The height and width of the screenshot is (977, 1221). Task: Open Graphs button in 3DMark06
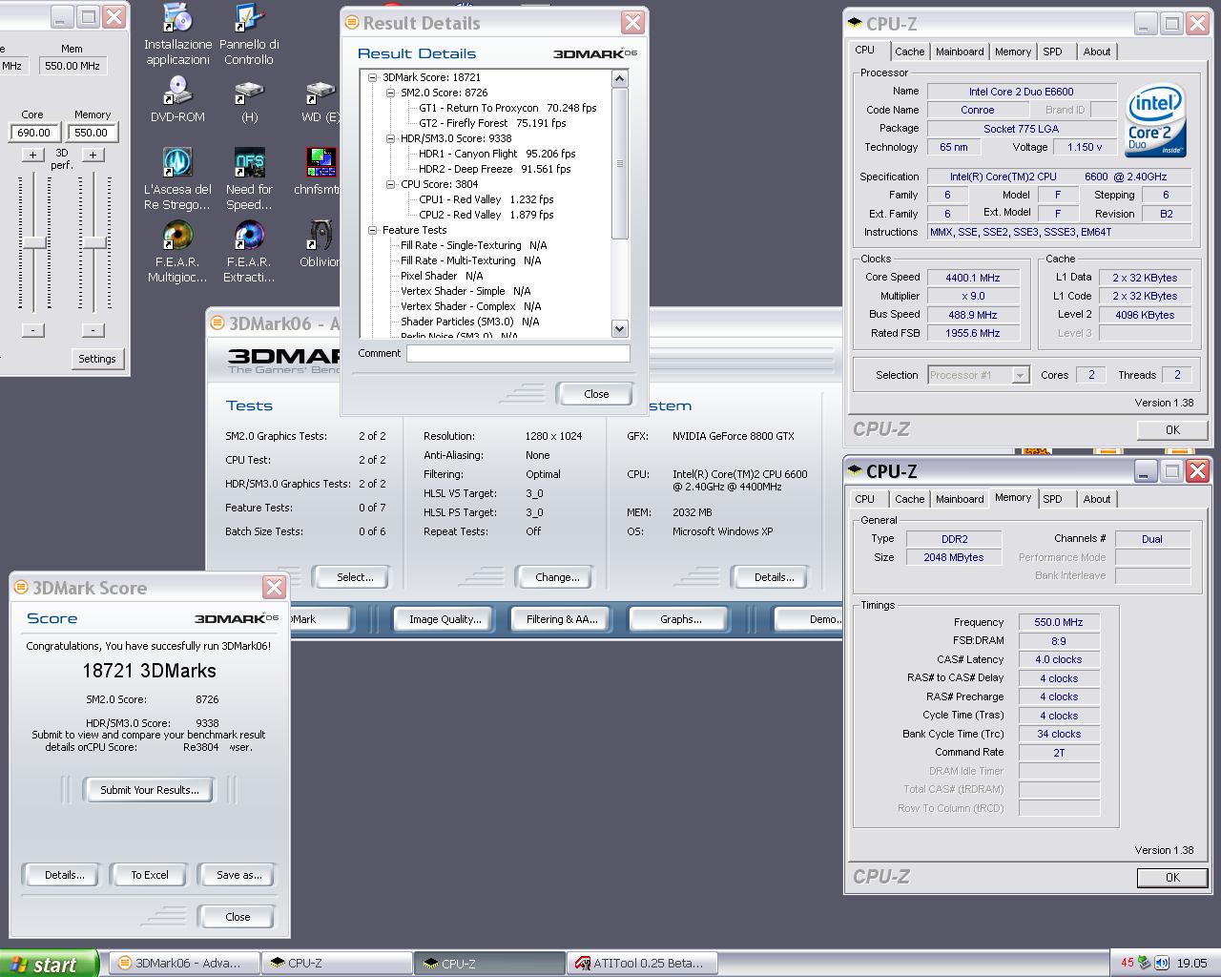(x=680, y=619)
